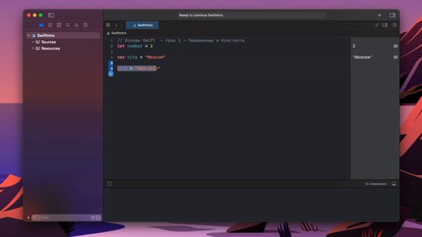Select the Sources folder row
Image resolution: width=422 pixels, height=237 pixels.
point(63,42)
